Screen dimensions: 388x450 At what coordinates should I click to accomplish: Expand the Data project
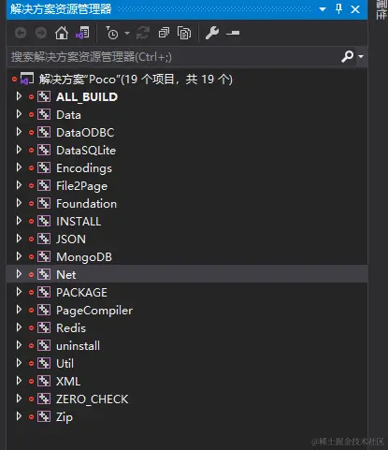pyautogui.click(x=19, y=114)
